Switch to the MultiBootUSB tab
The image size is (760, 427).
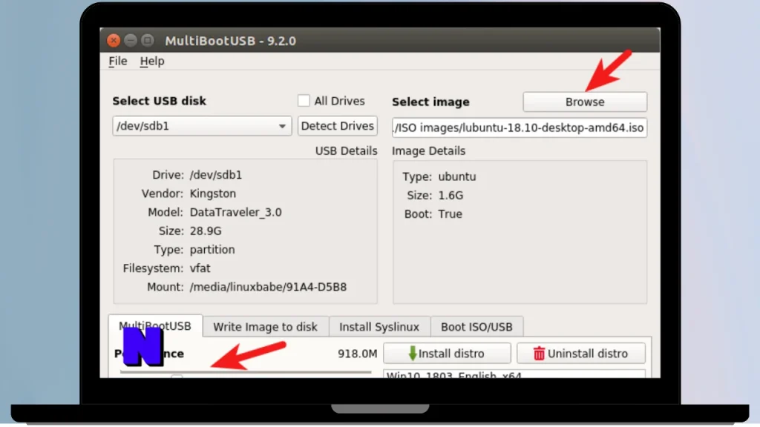(155, 326)
